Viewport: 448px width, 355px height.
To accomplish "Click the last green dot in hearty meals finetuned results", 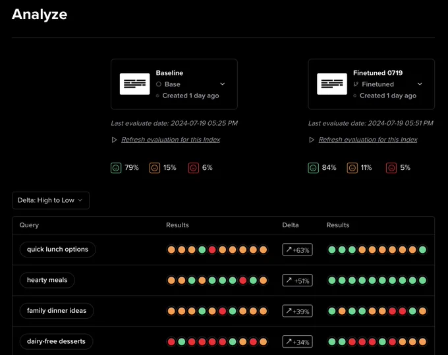I will pyautogui.click(x=422, y=281).
